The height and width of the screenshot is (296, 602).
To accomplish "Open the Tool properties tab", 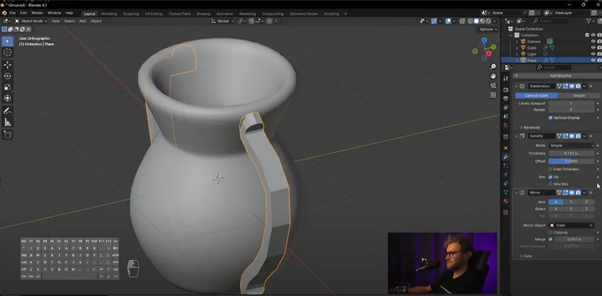I will pyautogui.click(x=506, y=79).
